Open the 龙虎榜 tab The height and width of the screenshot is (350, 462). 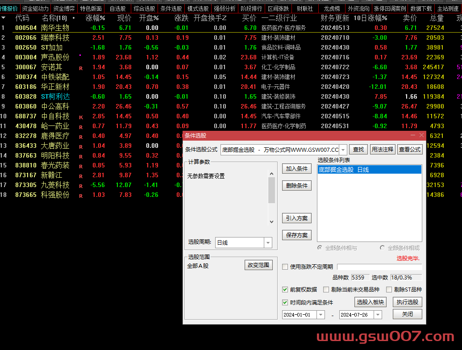(x=332, y=9)
